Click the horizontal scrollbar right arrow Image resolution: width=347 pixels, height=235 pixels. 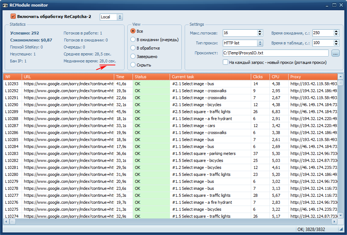[334, 222]
